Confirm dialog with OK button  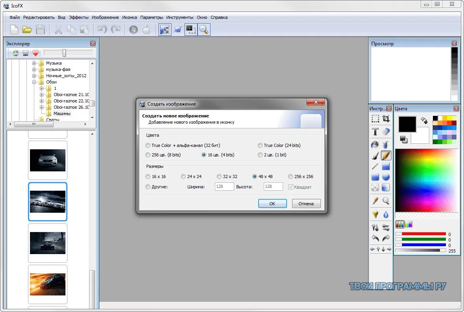(272, 203)
